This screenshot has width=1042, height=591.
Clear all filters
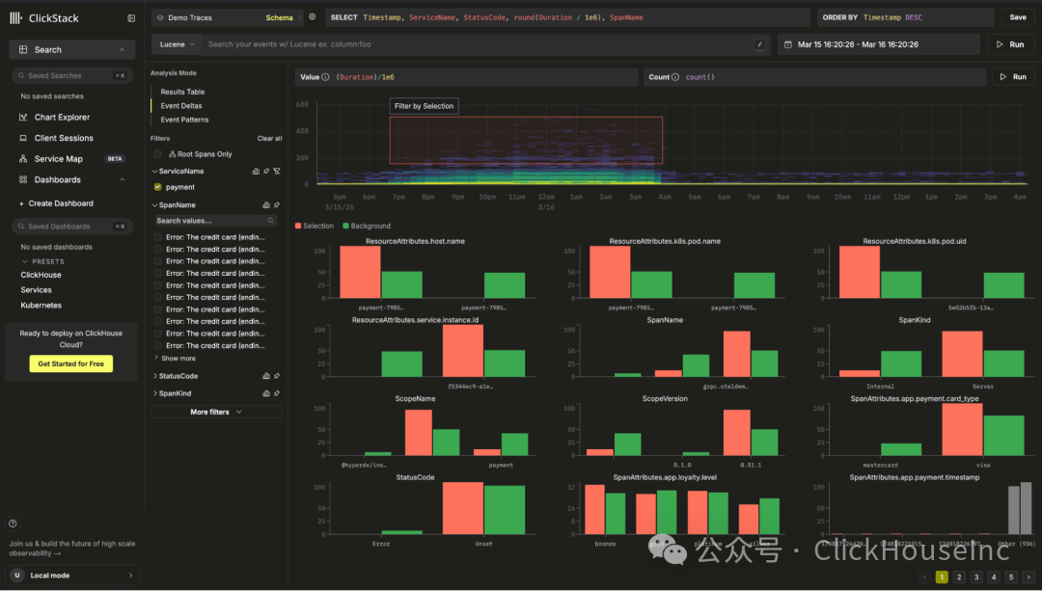click(269, 138)
